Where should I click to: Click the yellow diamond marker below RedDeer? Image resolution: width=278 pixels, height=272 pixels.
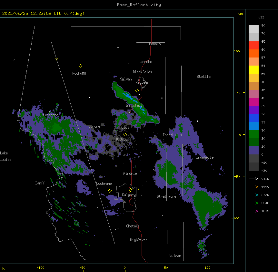coord(137,91)
